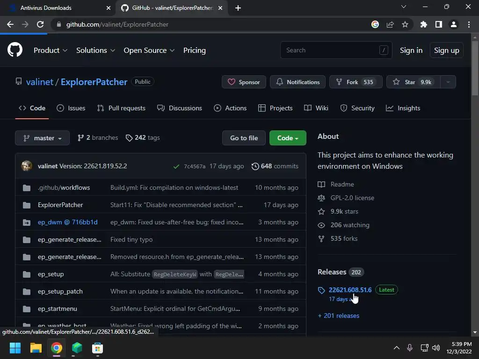Open the ep_dwm @ 716bb1d submodule
The height and width of the screenshot is (359, 479).
tap(67, 222)
